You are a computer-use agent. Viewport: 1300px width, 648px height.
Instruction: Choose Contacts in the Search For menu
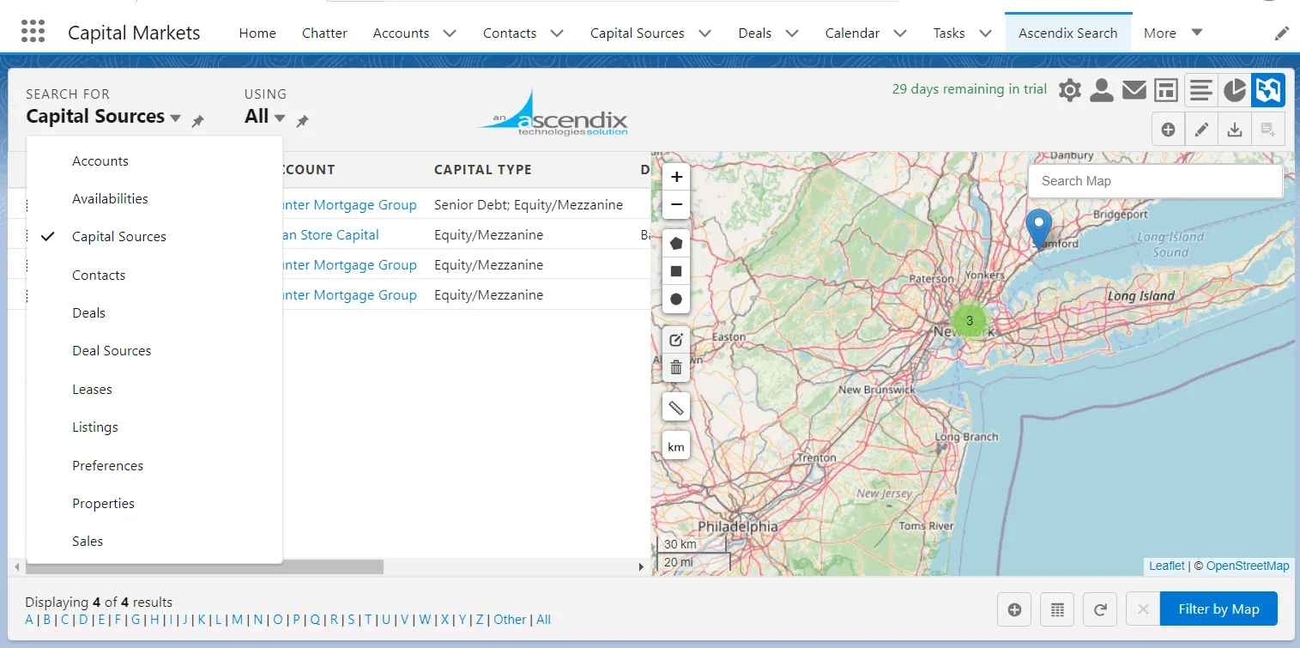point(154,276)
